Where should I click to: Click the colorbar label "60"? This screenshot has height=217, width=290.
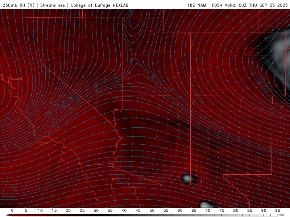180,210
